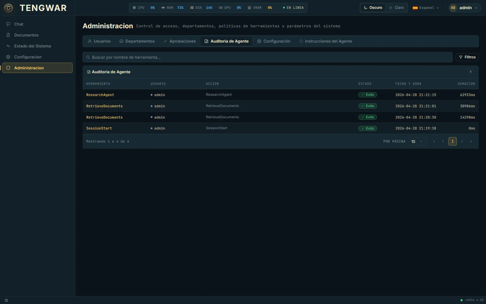
Task: Open the Configuración tab
Action: [274, 41]
